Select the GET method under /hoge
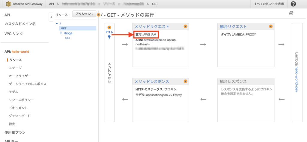 68,38
